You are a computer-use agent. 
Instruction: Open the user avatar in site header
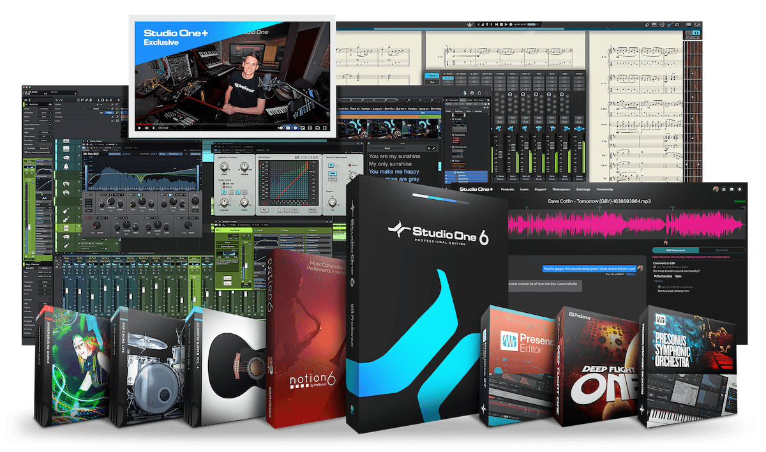716,189
